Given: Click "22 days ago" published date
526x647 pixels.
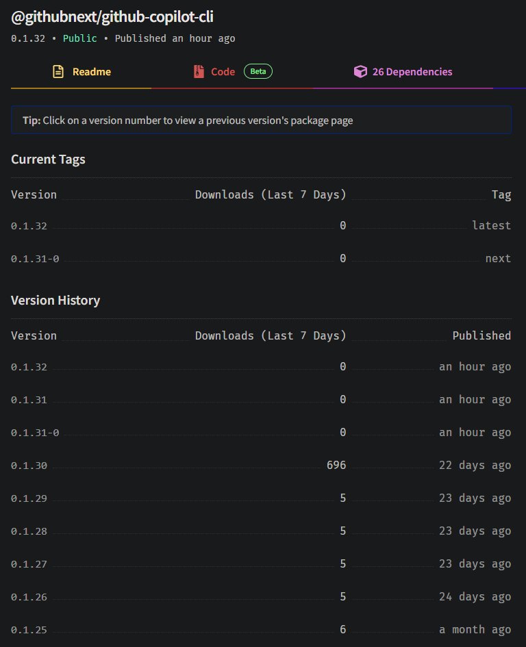Looking at the screenshot, I should (475, 466).
